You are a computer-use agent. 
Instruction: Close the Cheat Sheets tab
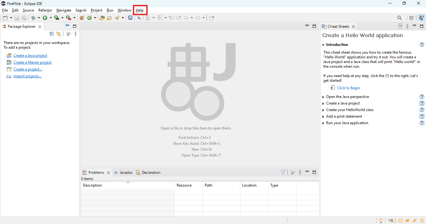pos(353,27)
